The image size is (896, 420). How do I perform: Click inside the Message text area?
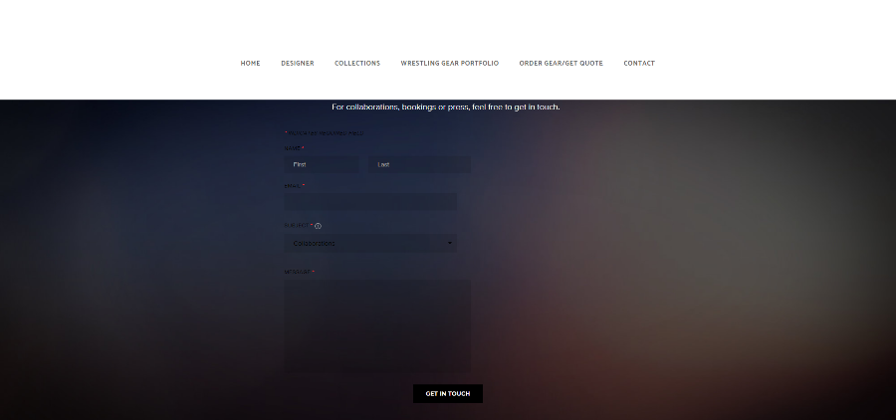377,326
